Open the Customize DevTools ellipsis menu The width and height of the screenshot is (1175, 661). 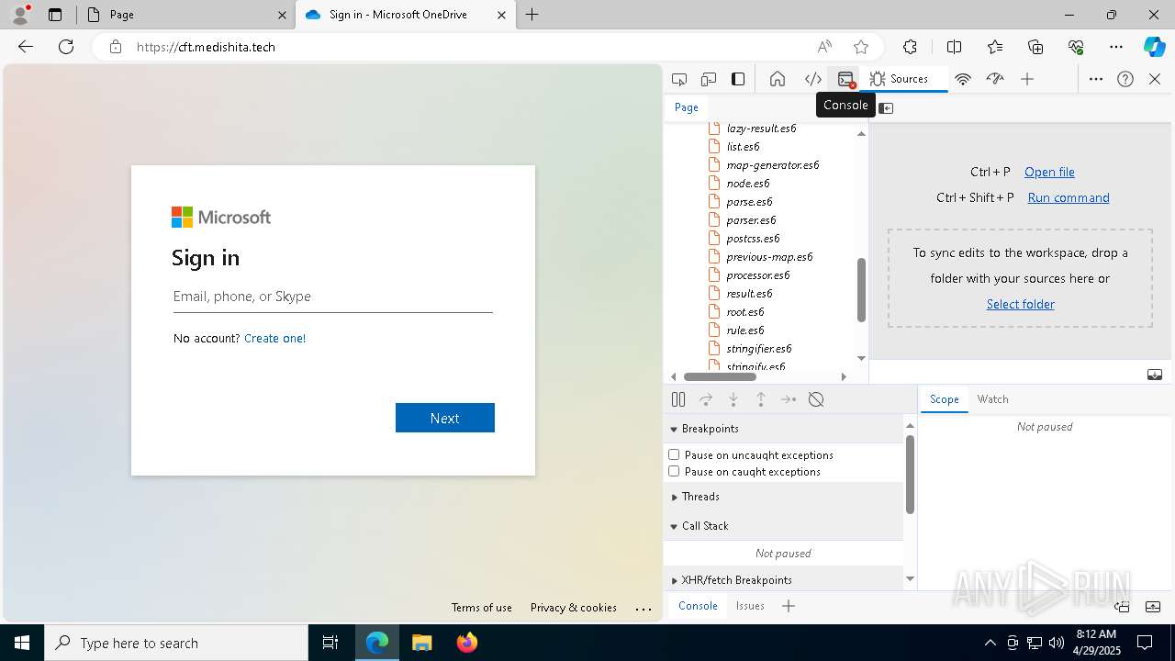(1096, 79)
